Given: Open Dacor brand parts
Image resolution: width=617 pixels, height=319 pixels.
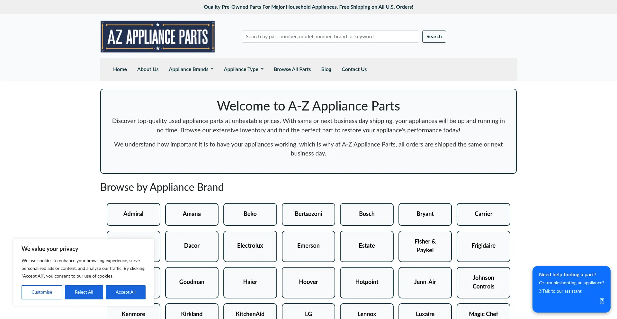Looking at the screenshot, I should [192, 246].
